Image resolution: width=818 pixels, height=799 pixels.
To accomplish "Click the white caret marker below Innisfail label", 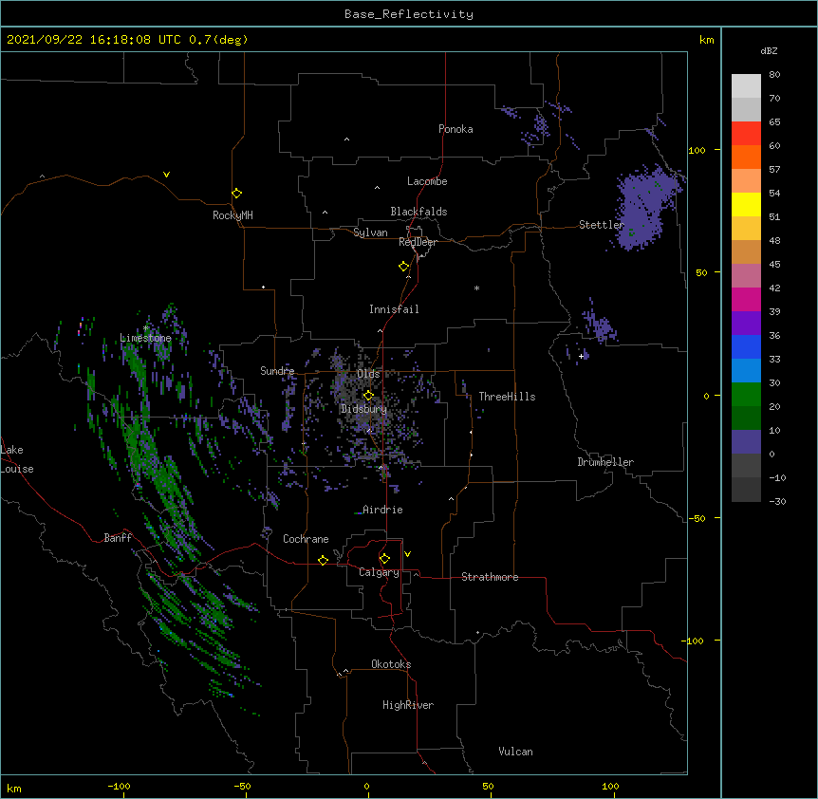I will pos(380,330).
